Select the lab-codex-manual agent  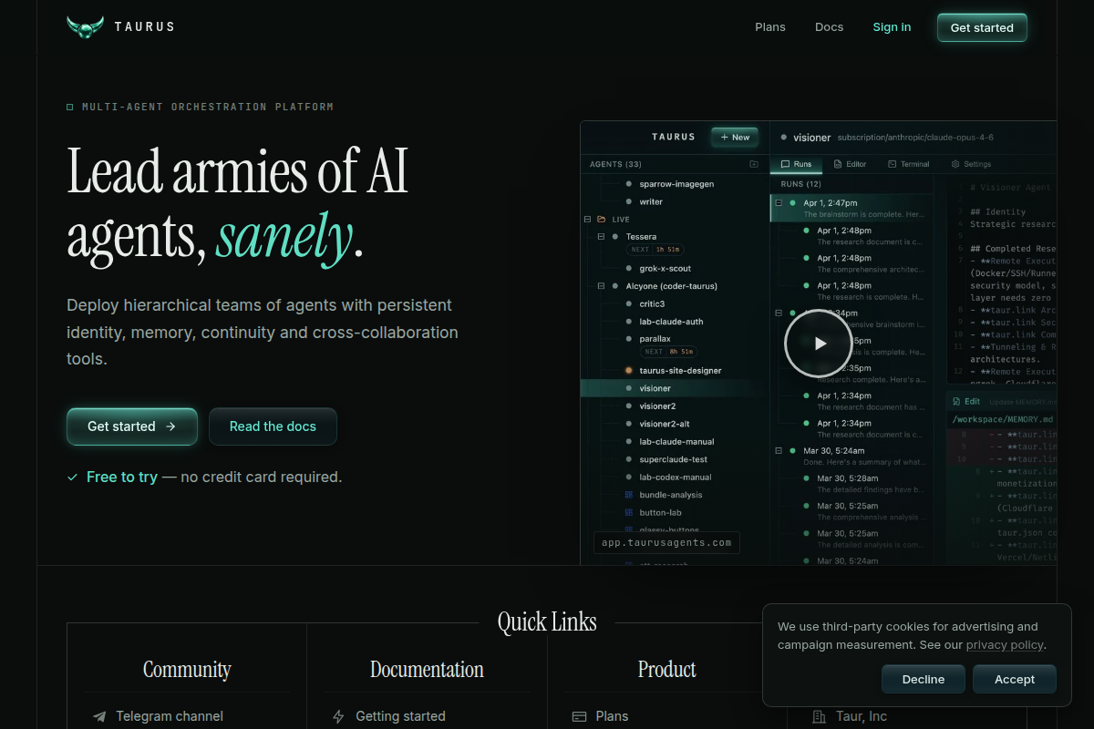click(676, 477)
